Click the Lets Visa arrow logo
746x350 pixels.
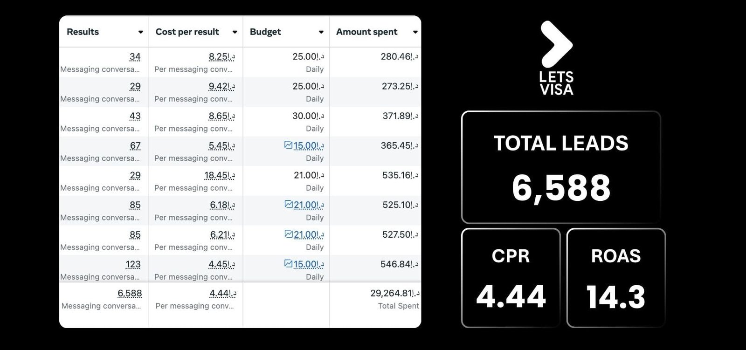(556, 44)
